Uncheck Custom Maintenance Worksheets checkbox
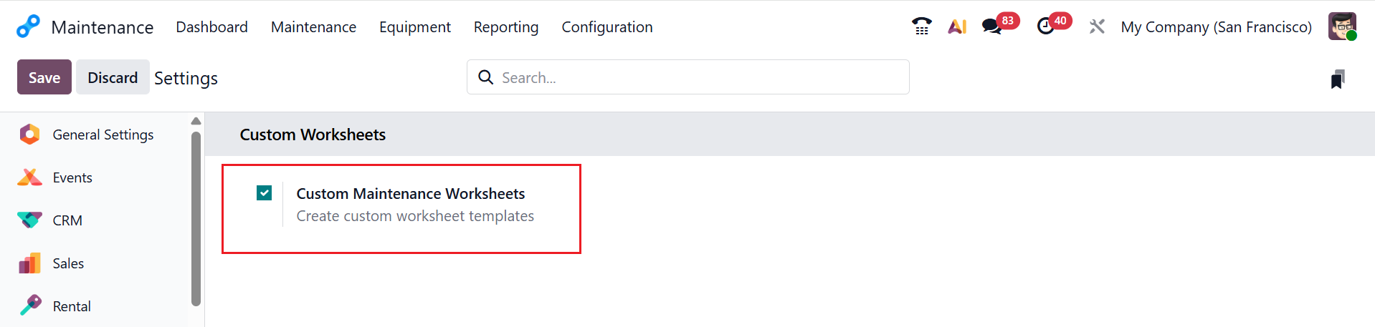Viewport: 1375px width, 327px height. pos(264,192)
